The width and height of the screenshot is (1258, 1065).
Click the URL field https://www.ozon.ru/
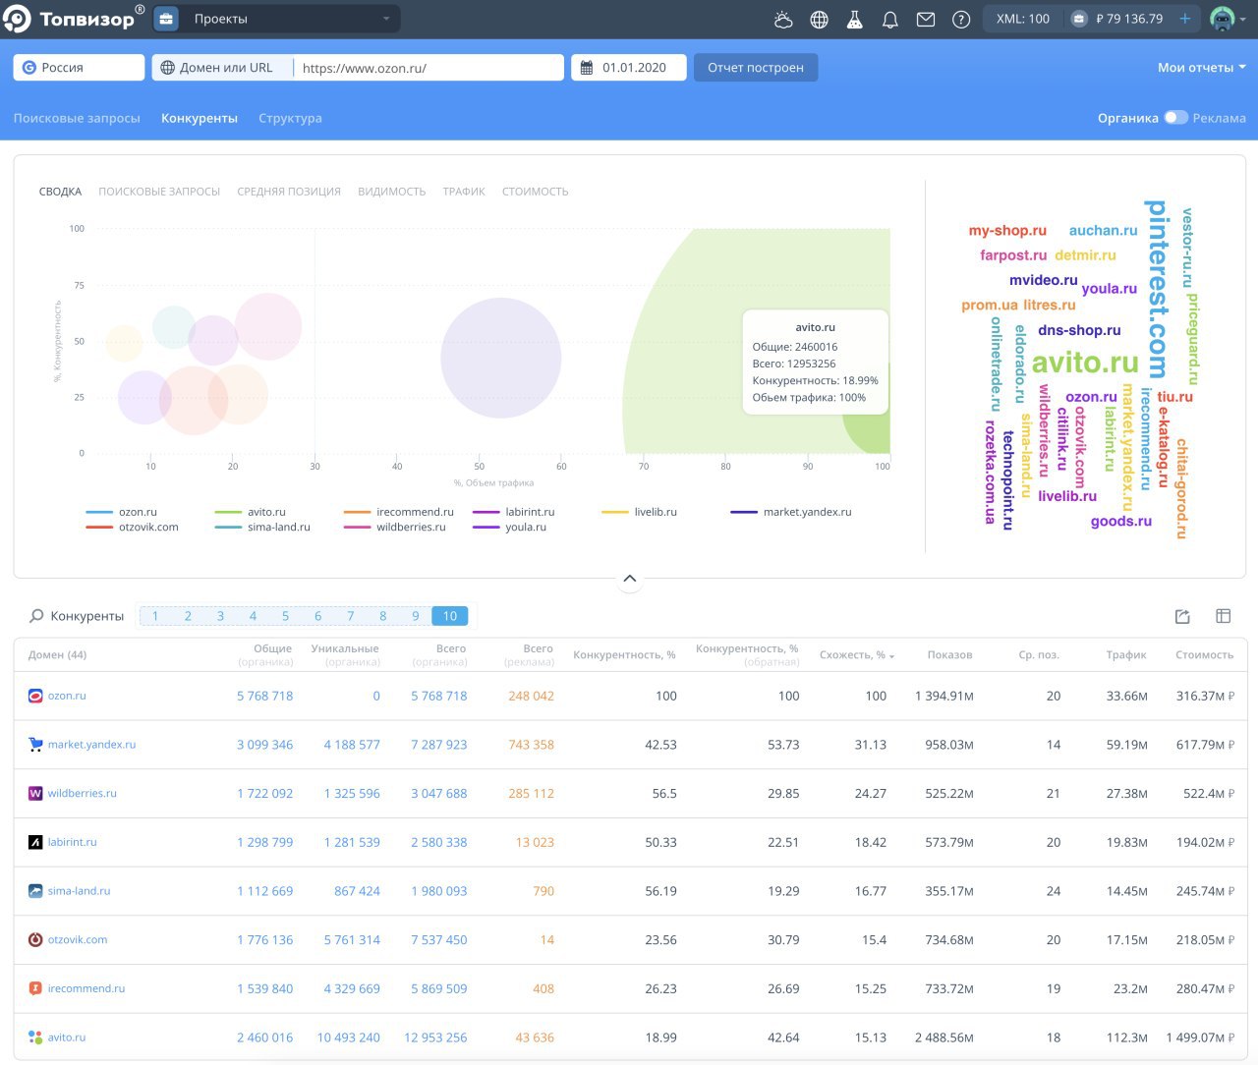tap(429, 68)
